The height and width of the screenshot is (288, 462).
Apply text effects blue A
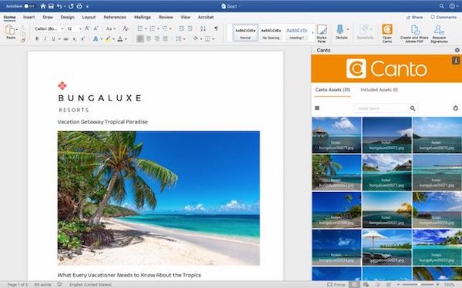click(95, 38)
